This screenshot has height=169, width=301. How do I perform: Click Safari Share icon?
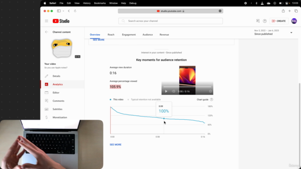[283, 11]
